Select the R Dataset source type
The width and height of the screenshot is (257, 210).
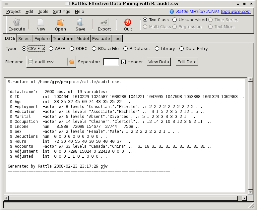pos(126,49)
